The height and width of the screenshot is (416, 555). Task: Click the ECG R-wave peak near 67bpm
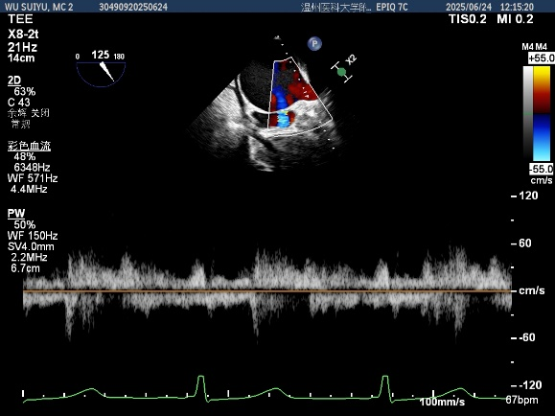coord(385,378)
